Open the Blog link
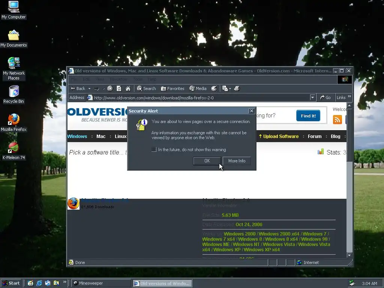Viewport: 384px width, 288px height. [x=336, y=136]
